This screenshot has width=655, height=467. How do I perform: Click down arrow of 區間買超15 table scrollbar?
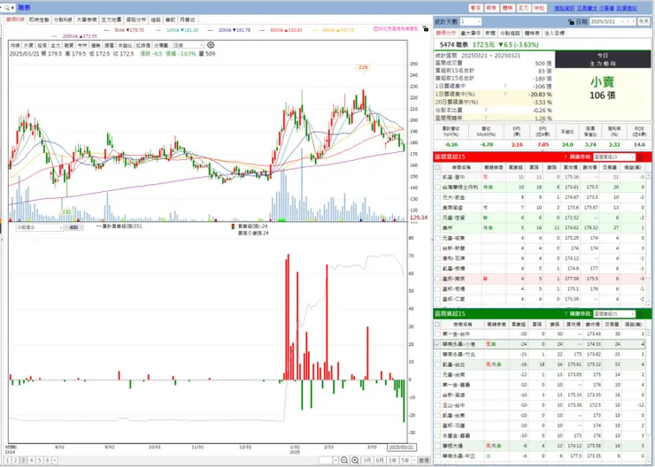(649, 304)
